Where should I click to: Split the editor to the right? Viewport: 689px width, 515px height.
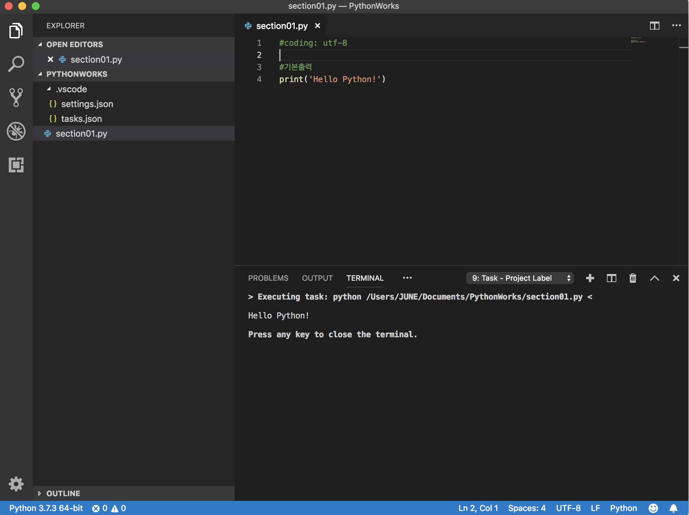(654, 26)
